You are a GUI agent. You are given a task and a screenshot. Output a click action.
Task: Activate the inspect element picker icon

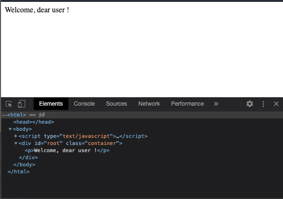[x=9, y=104]
